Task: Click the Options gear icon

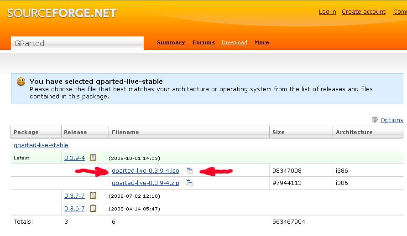Action: pyautogui.click(x=375, y=120)
